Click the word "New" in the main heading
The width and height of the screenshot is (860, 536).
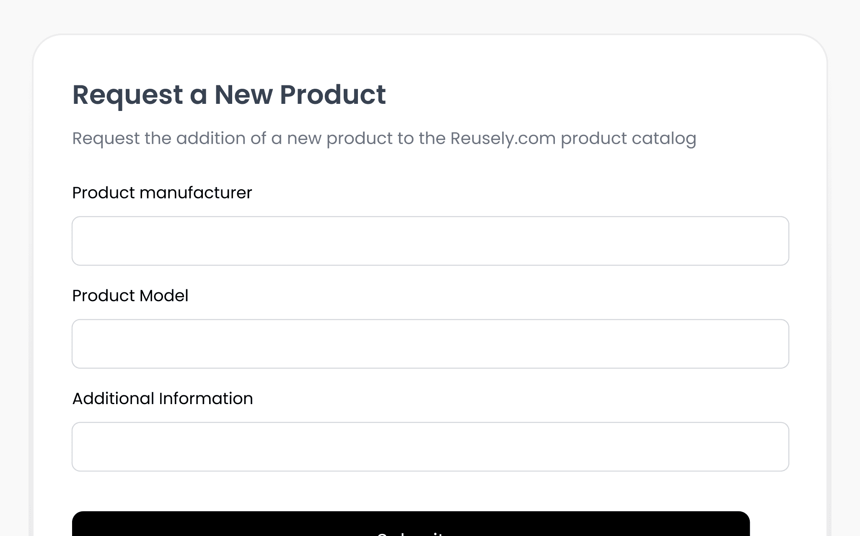(243, 95)
